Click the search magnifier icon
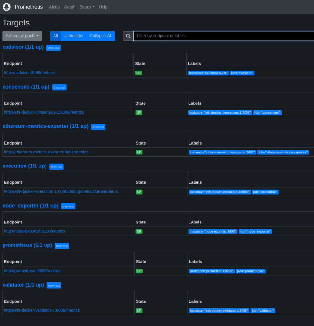 pos(128,36)
